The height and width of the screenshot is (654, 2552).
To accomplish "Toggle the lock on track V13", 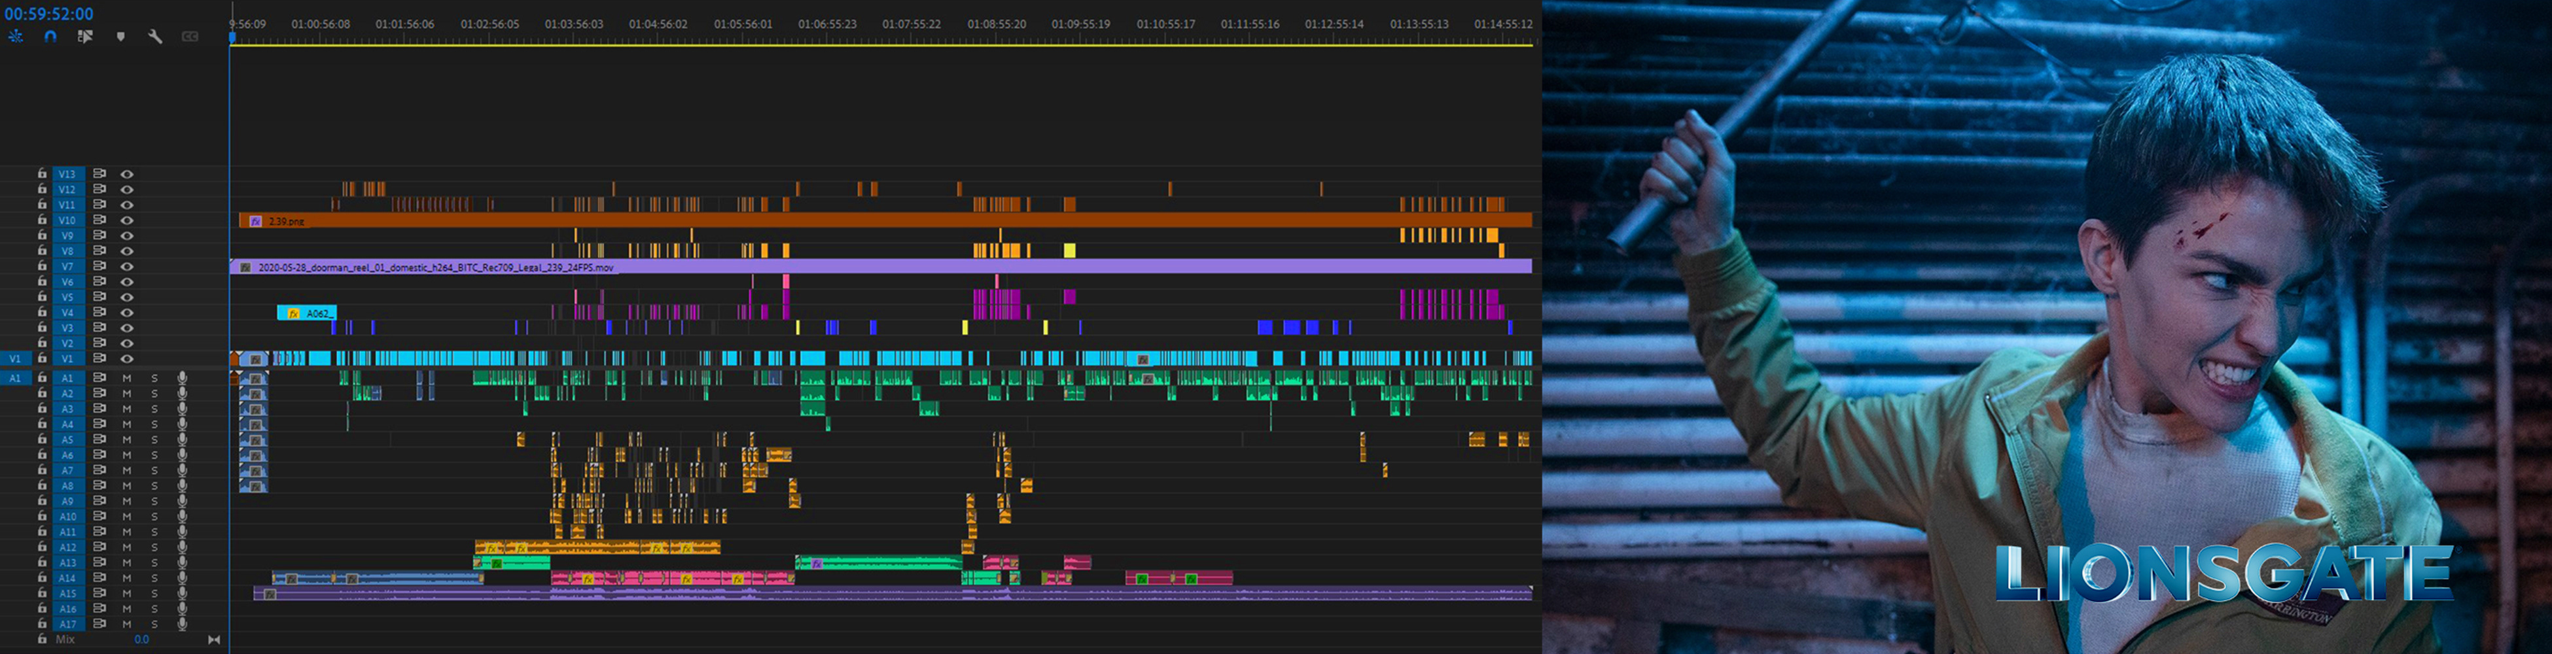I will (x=42, y=174).
